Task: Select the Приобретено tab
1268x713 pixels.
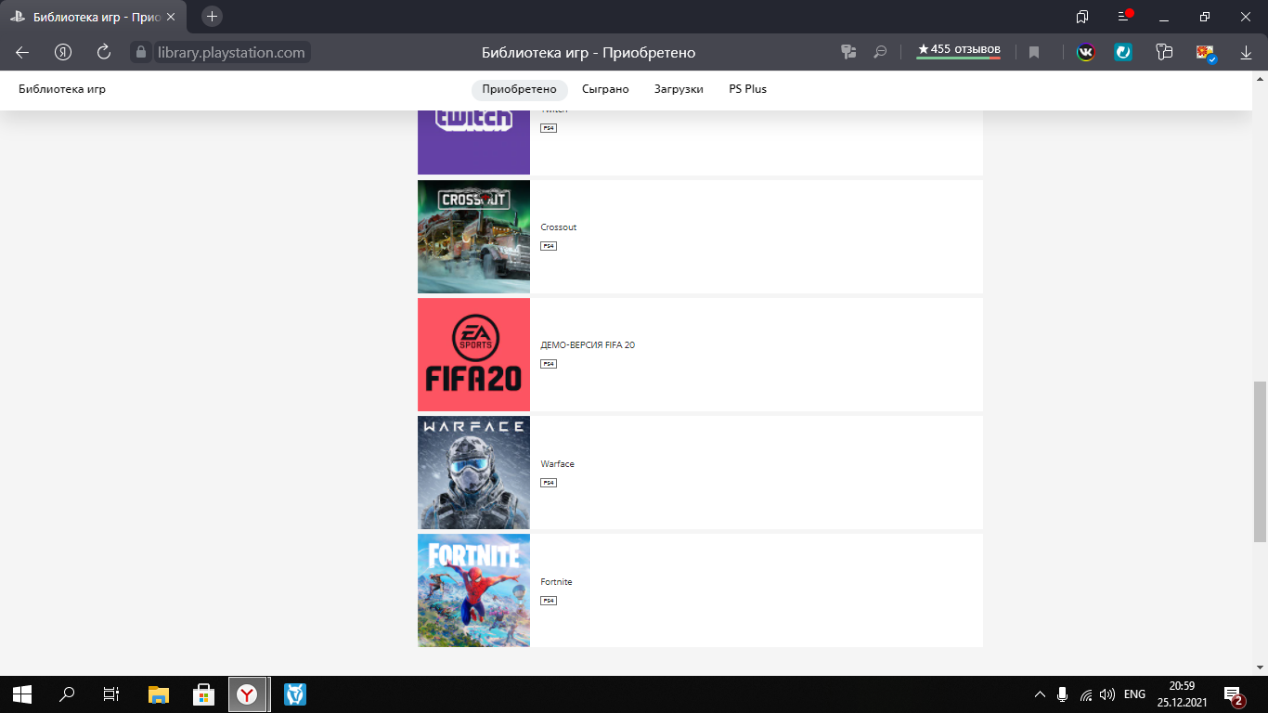Action: tap(519, 89)
